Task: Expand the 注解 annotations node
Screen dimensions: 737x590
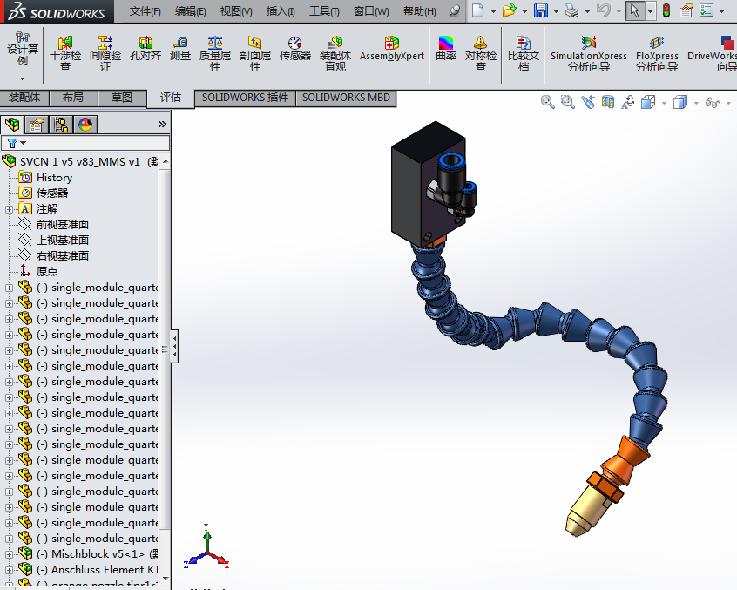Action: (x=9, y=209)
